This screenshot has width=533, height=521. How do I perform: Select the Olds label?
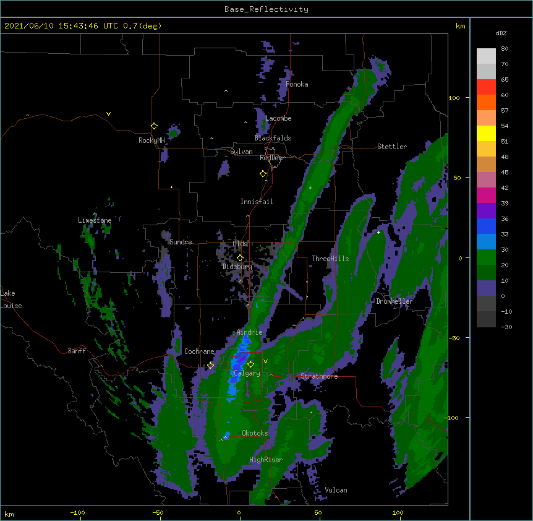[240, 244]
